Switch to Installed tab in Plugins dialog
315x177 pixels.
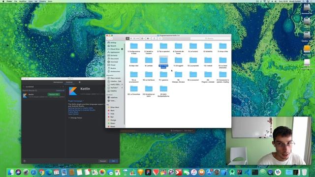point(69,82)
